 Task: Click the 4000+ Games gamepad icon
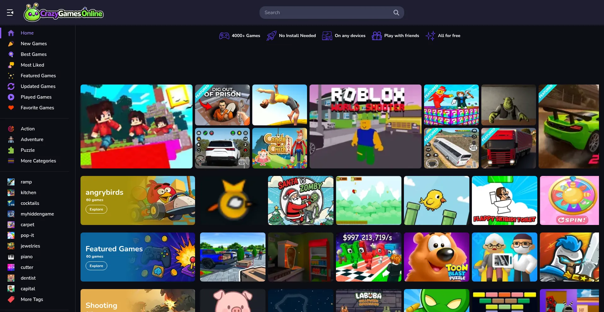point(224,36)
